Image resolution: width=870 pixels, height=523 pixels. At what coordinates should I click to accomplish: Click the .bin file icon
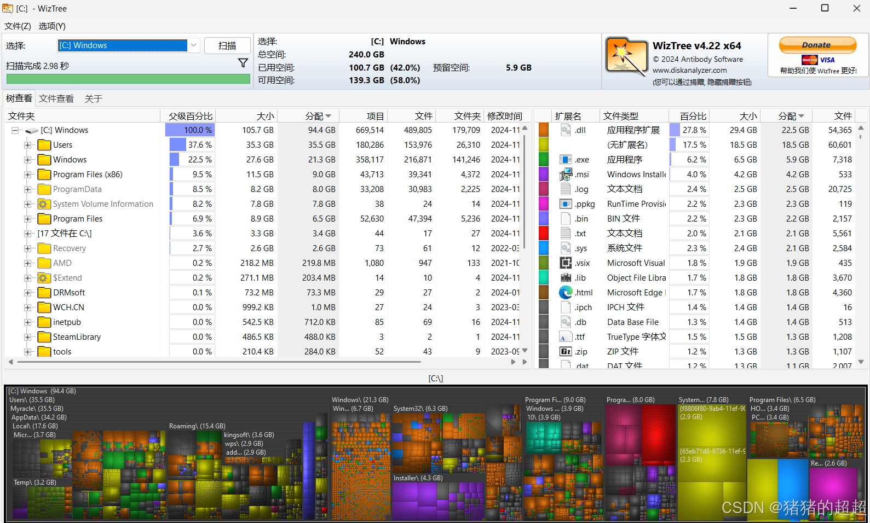click(566, 219)
